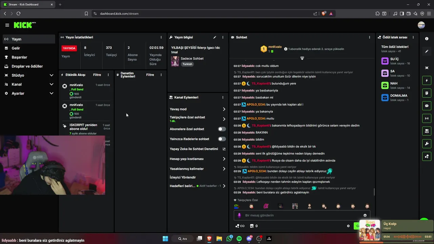Screen dimensions: 434x244
Task: Open Filtre in Etkinlik Akışı panel
Action: (x=97, y=75)
